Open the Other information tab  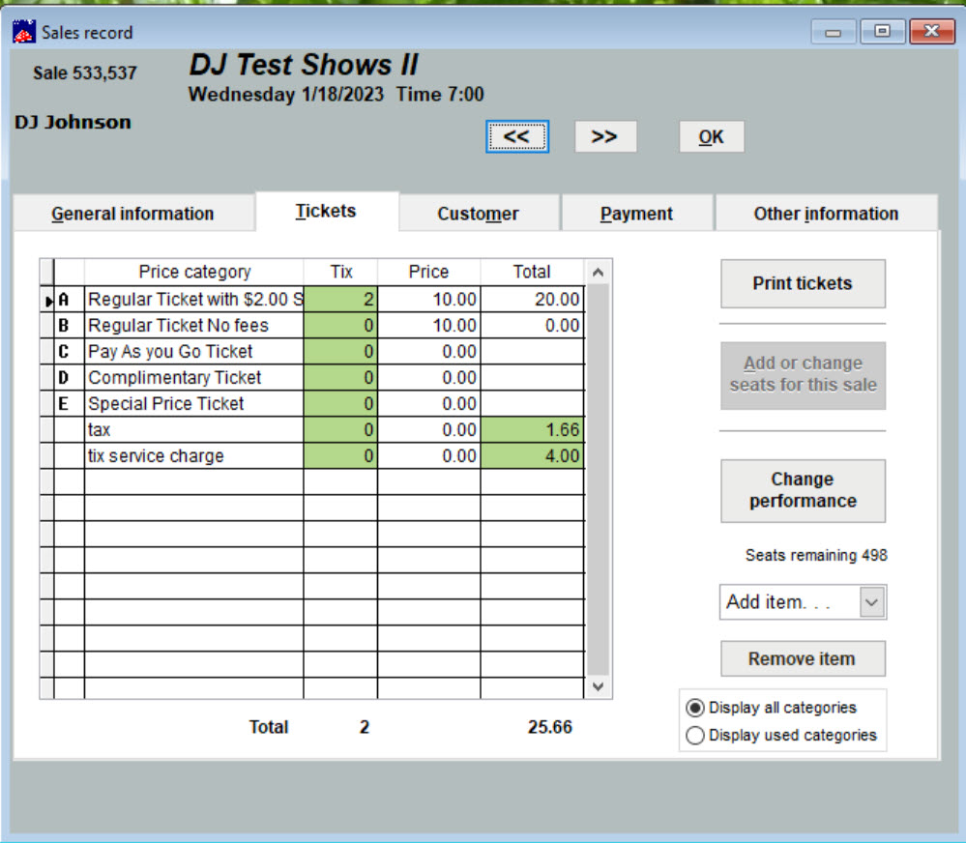(x=826, y=214)
